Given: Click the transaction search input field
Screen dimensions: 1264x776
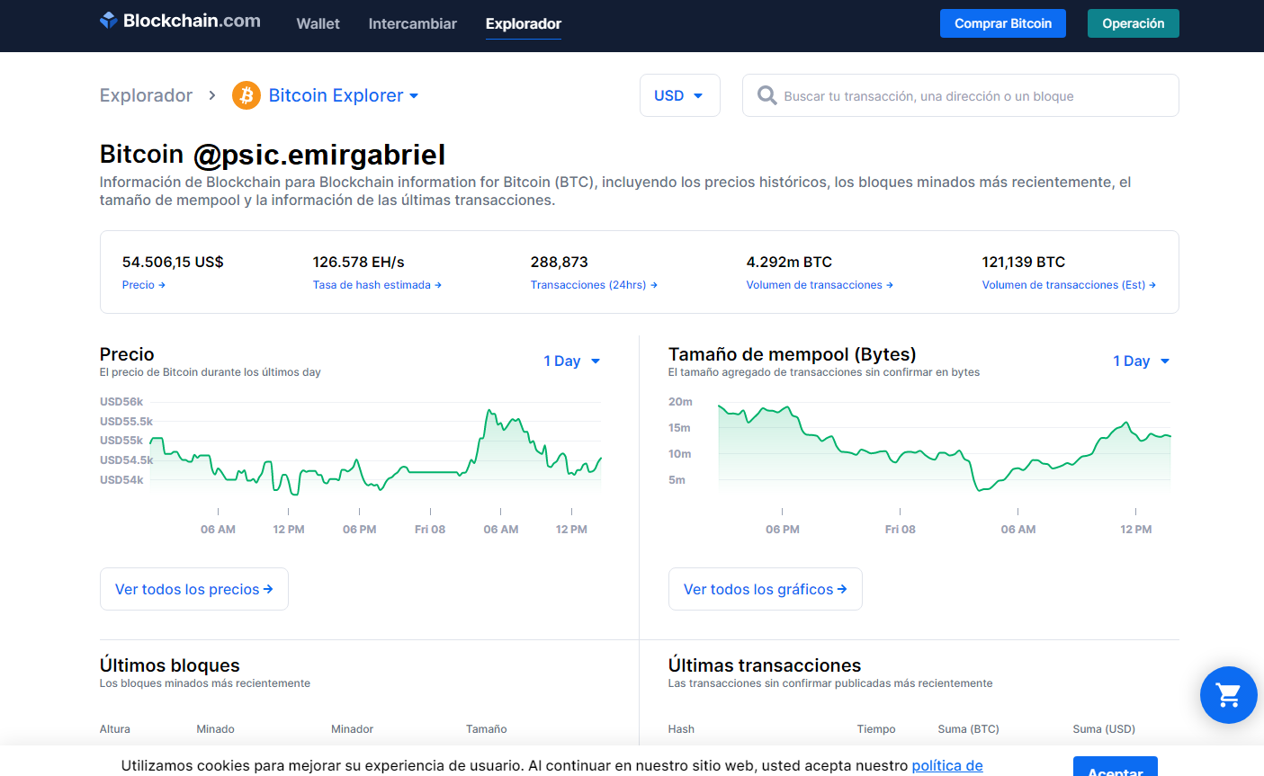Looking at the screenshot, I should (x=961, y=95).
